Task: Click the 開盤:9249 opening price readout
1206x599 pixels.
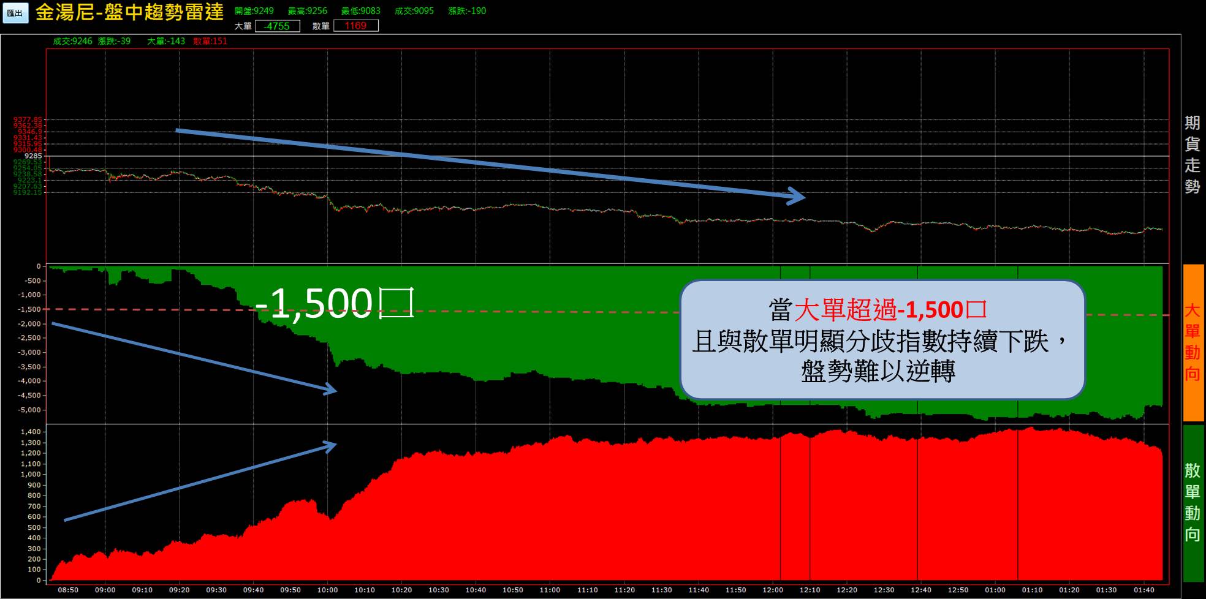Action: pyautogui.click(x=254, y=11)
